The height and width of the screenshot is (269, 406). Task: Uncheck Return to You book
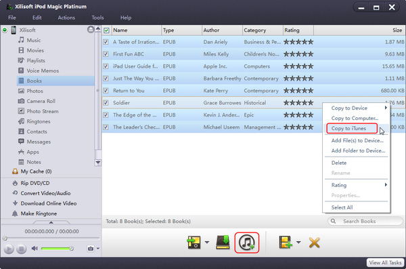pyautogui.click(x=106, y=91)
